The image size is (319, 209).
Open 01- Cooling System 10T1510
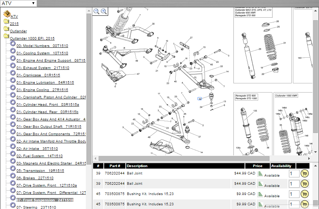point(42,53)
